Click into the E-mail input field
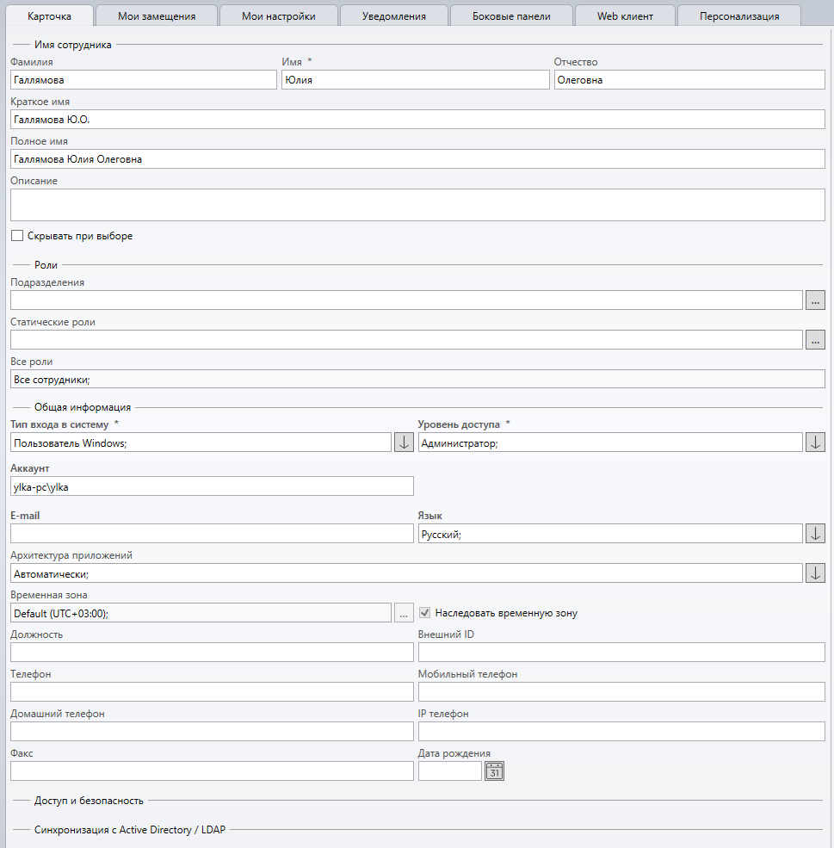This screenshot has height=848, width=834. [212, 534]
